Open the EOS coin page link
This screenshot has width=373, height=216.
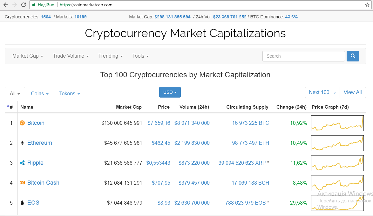coord(33,202)
